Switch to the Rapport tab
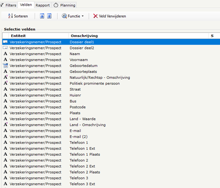 click(43, 5)
